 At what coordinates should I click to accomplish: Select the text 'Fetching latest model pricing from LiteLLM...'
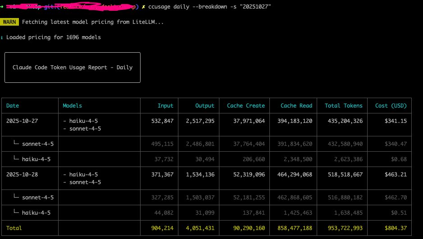(93, 22)
